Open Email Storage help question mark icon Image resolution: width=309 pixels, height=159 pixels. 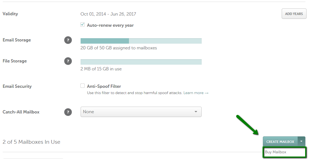[68, 40]
